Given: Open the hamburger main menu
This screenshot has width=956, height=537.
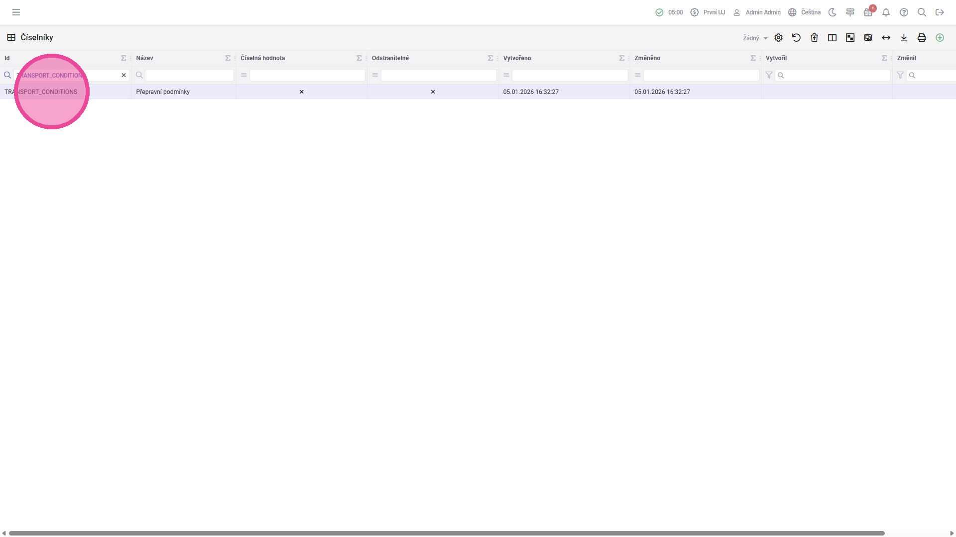Looking at the screenshot, I should (x=16, y=12).
